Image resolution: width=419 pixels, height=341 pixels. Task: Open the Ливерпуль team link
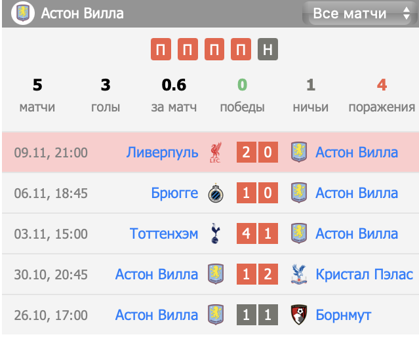click(x=162, y=153)
